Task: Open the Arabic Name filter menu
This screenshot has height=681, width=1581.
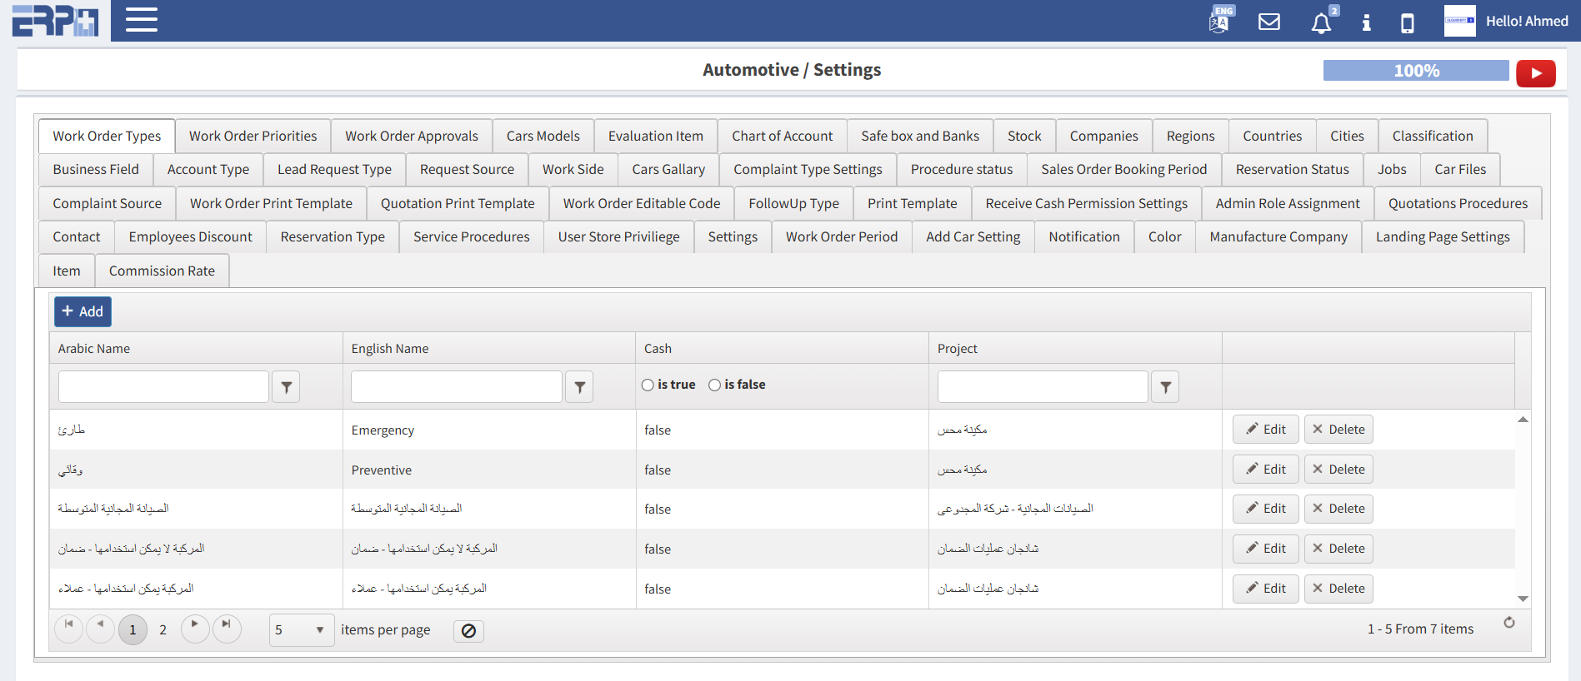Action: pyautogui.click(x=286, y=387)
